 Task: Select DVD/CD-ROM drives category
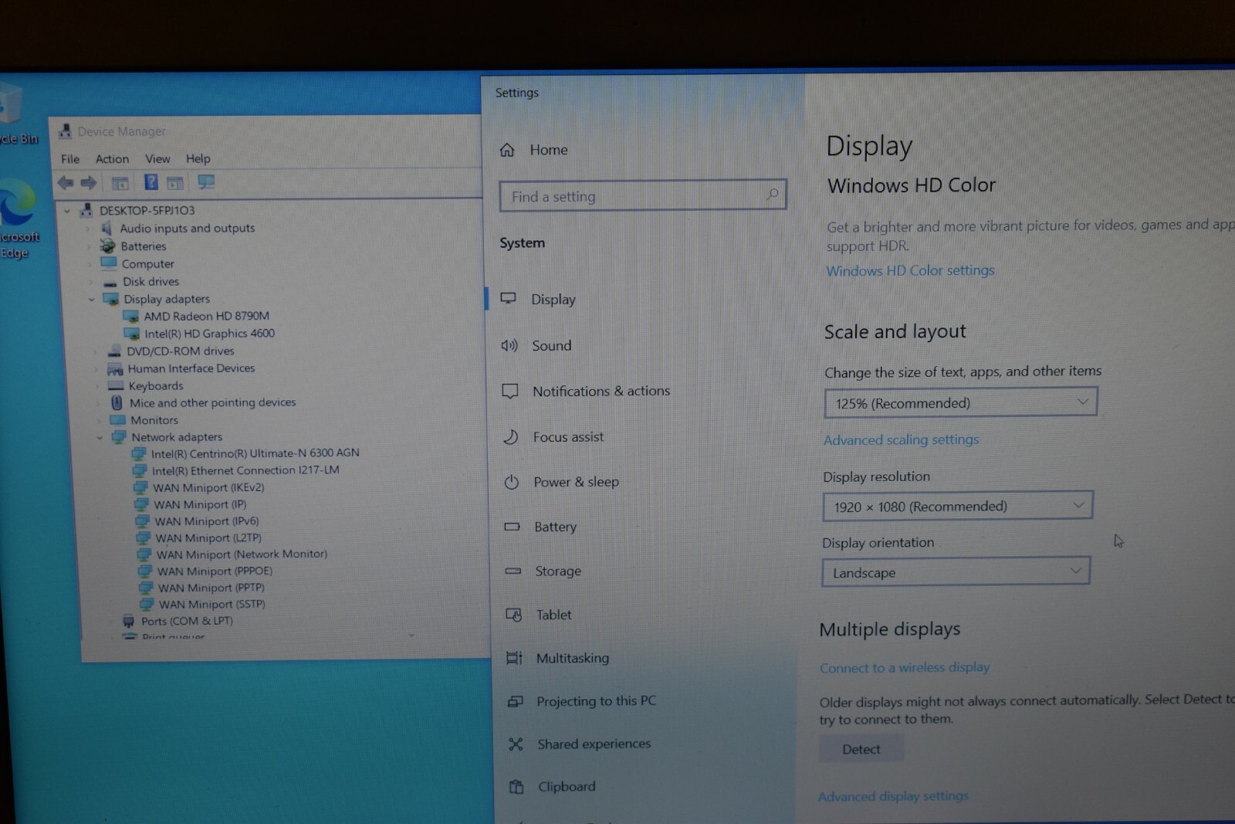click(x=180, y=351)
